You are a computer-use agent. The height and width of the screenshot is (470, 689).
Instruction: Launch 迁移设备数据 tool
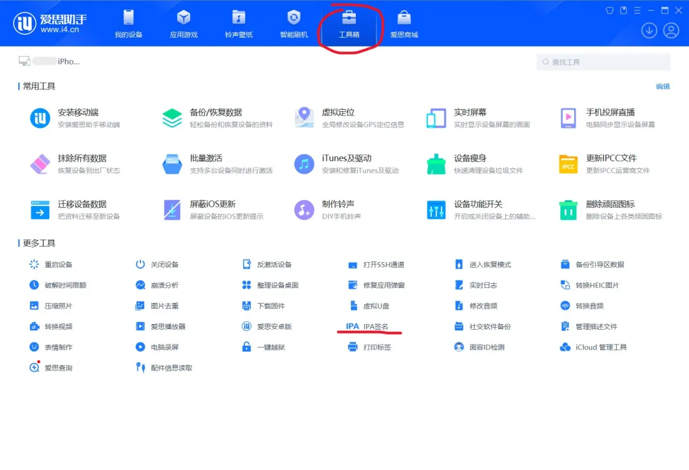point(75,210)
